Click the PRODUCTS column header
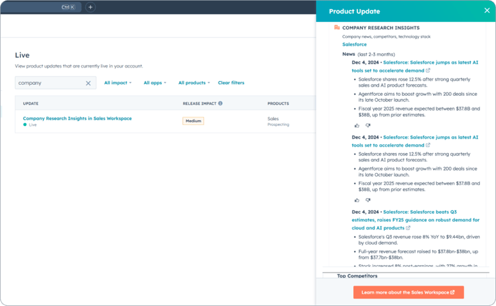This screenshot has height=306, width=496. [x=278, y=104]
